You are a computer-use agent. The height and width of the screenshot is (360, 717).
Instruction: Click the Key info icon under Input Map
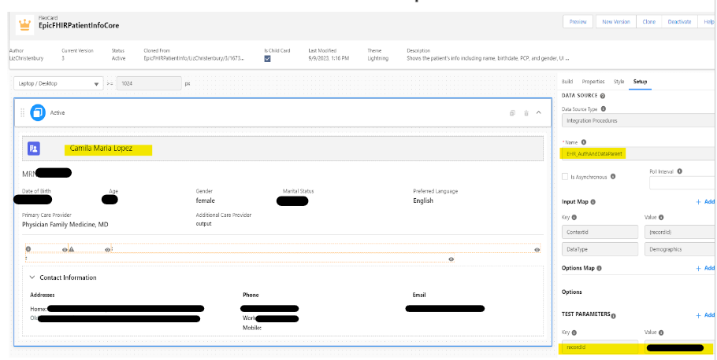[574, 218]
